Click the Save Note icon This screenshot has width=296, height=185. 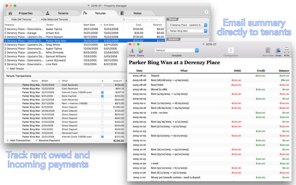268,50
